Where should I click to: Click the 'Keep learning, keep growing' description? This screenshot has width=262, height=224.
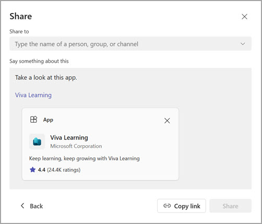(85, 159)
